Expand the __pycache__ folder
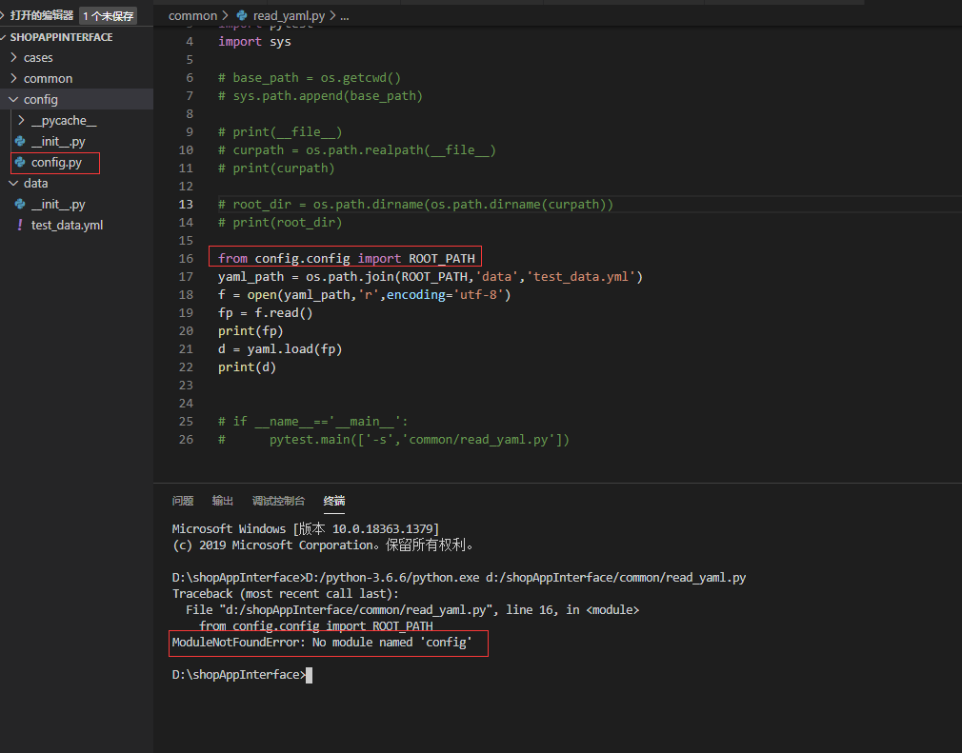This screenshot has height=753, width=962. [19, 121]
